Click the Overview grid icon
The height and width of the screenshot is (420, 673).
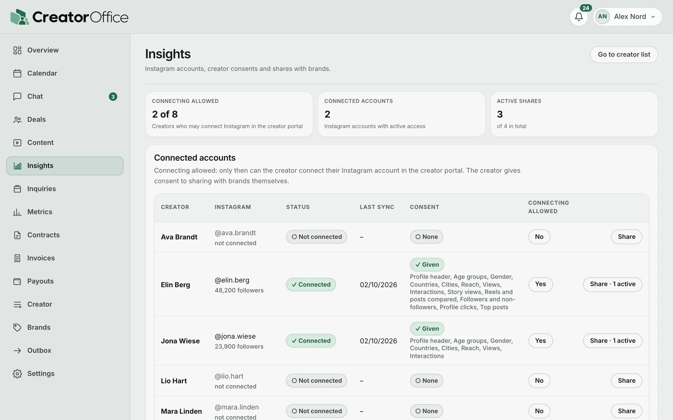(17, 50)
